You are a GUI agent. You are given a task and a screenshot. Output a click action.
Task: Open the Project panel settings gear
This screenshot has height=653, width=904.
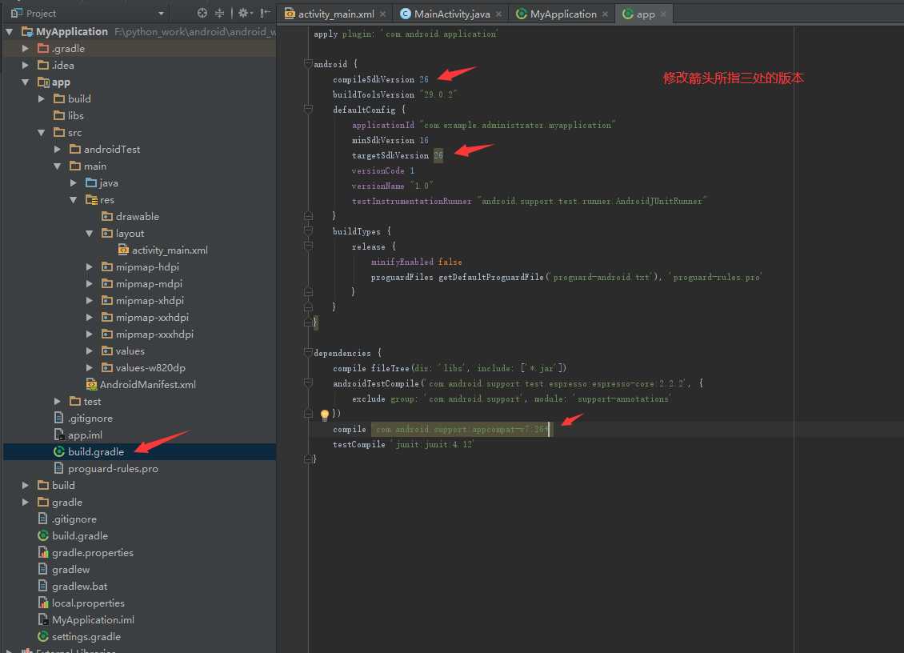coord(243,13)
